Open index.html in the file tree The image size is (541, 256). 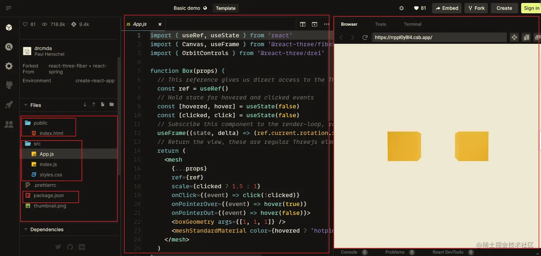click(x=51, y=133)
